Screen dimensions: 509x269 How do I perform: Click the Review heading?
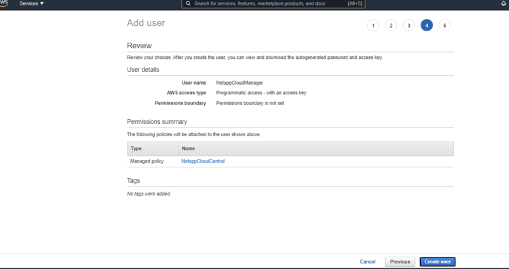pyautogui.click(x=139, y=45)
